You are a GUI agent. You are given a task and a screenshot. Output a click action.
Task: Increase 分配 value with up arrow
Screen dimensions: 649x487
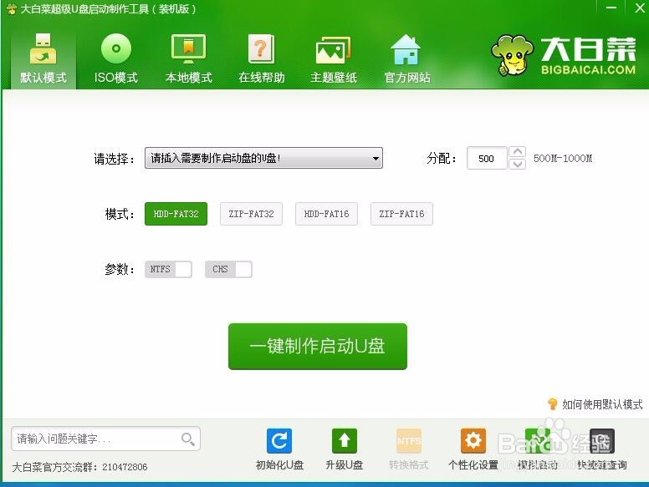point(518,152)
